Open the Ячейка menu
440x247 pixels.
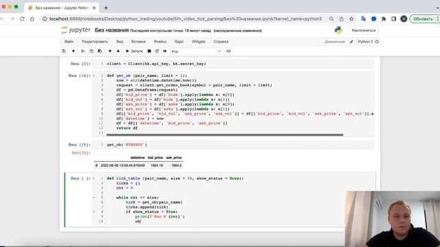click(x=160, y=41)
